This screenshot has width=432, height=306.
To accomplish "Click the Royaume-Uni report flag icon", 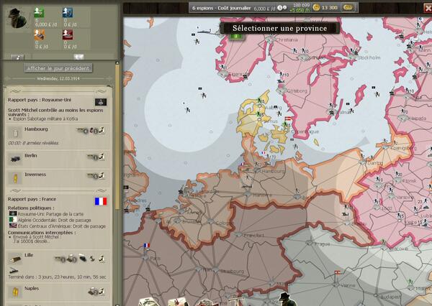I will (101, 102).
